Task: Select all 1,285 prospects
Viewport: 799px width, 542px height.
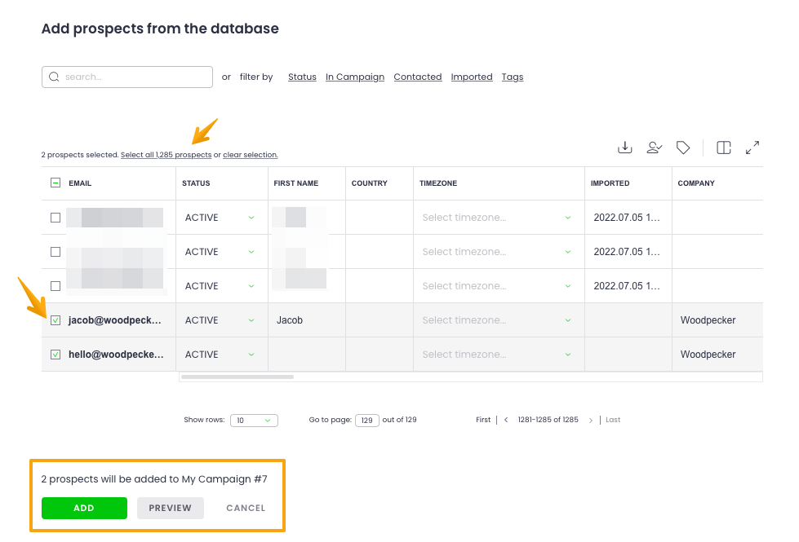Action: click(x=165, y=155)
